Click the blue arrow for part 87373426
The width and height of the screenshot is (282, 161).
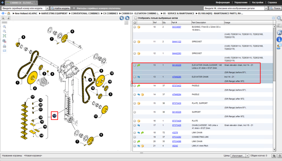[x=138, y=125]
